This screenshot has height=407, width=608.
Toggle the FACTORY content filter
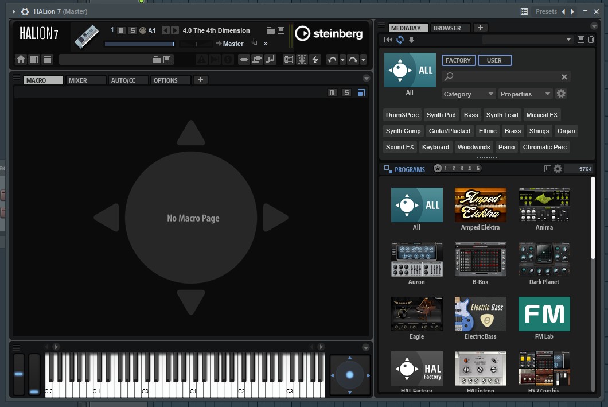pos(458,60)
